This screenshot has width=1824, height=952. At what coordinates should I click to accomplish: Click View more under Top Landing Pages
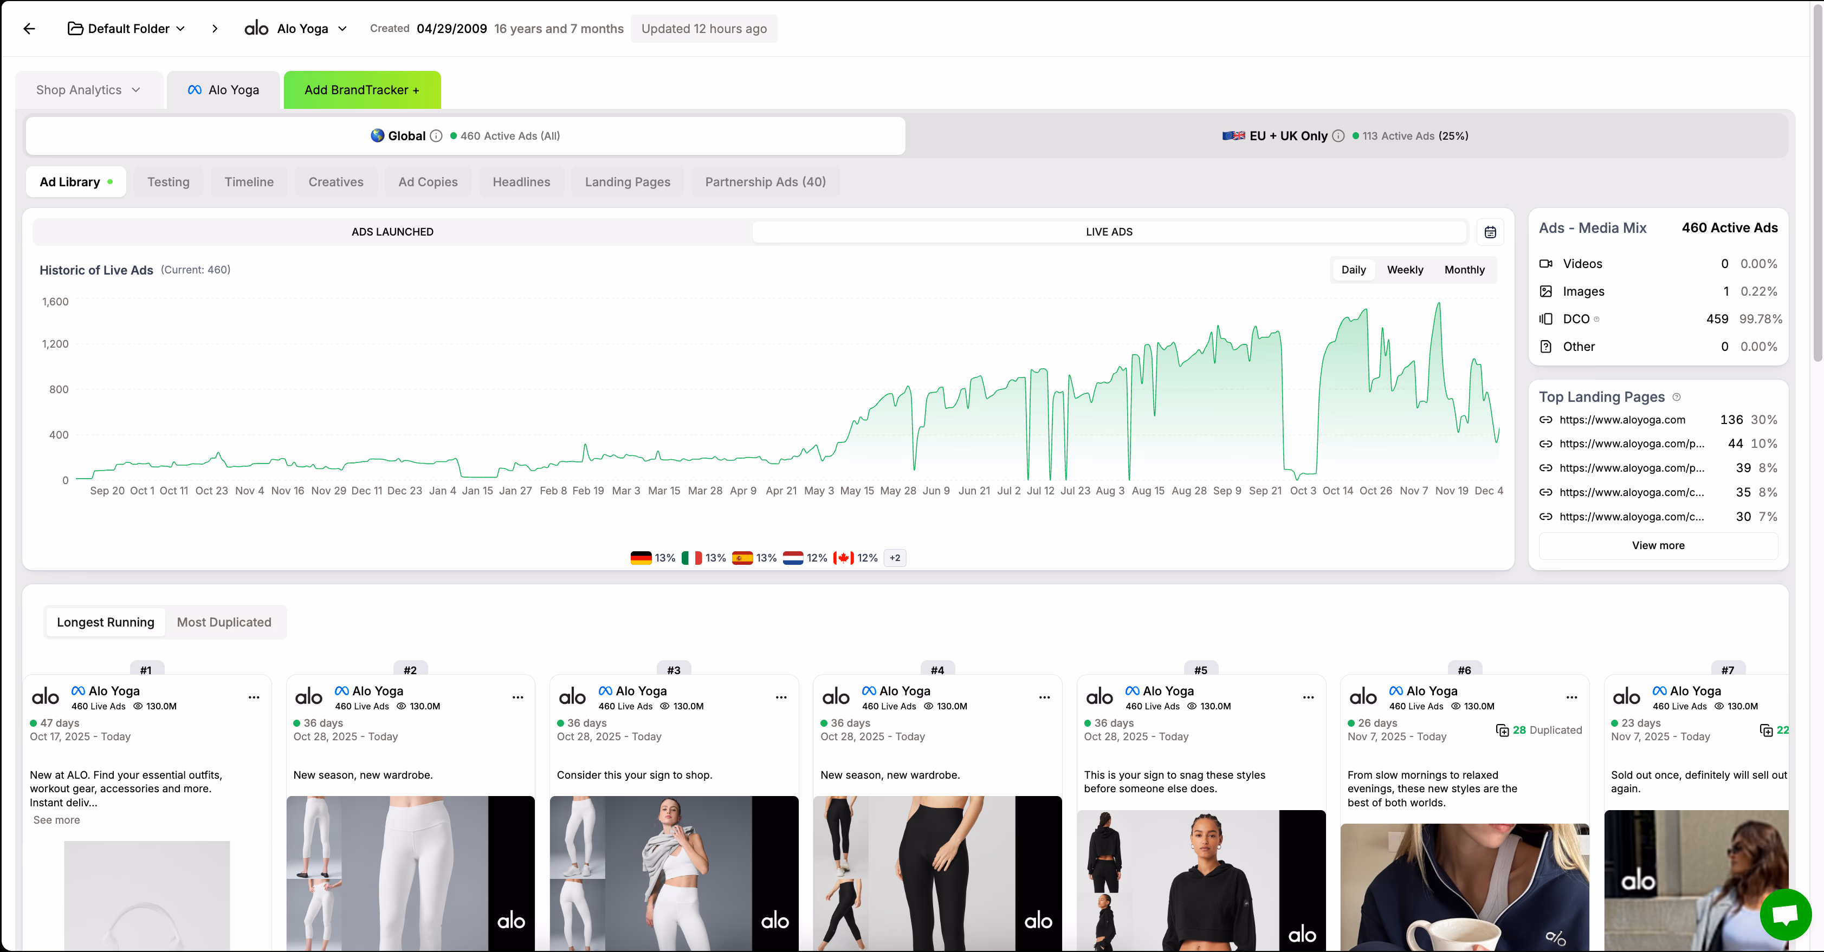coord(1658,546)
